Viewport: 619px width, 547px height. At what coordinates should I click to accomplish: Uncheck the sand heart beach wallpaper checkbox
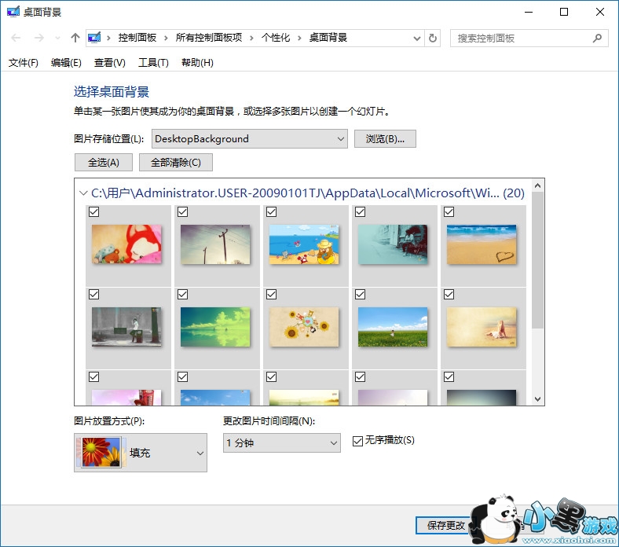click(449, 212)
